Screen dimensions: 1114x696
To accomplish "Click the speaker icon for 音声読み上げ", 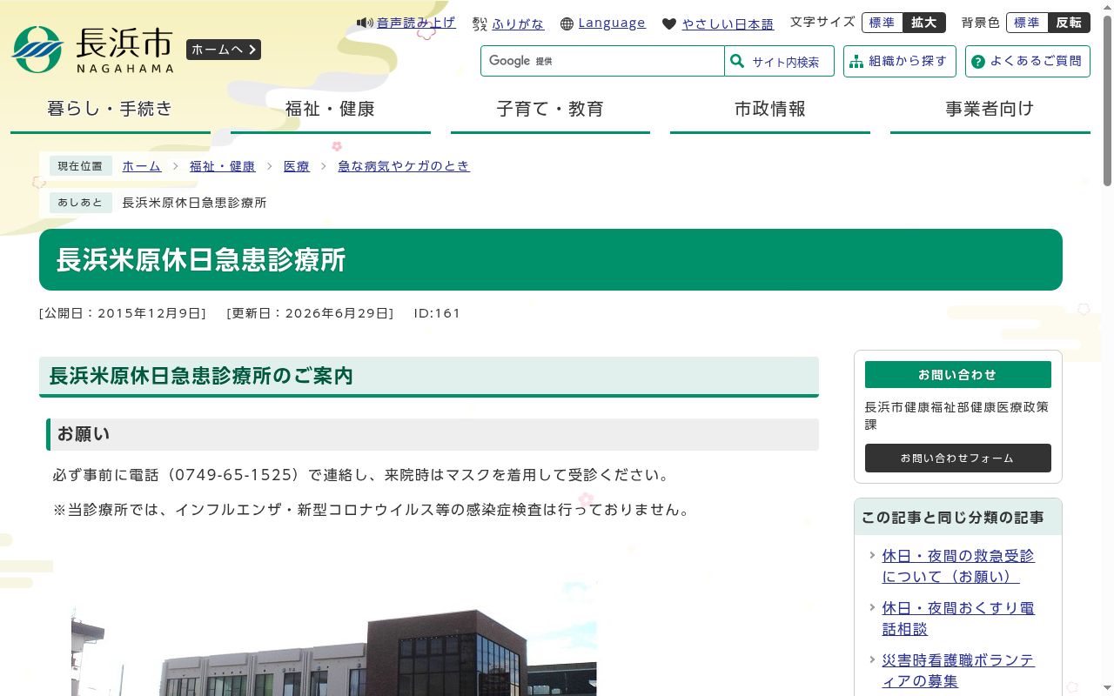I will click(x=365, y=23).
